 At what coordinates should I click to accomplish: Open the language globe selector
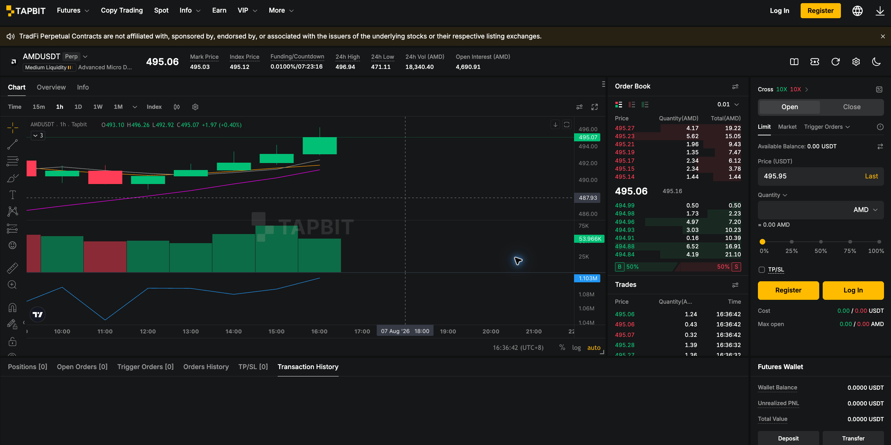point(857,11)
